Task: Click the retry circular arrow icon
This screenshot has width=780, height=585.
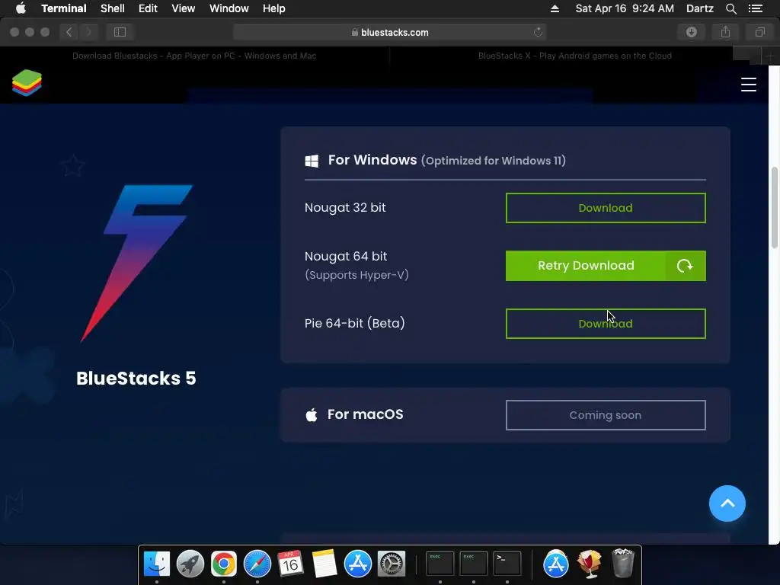Action: pos(685,266)
